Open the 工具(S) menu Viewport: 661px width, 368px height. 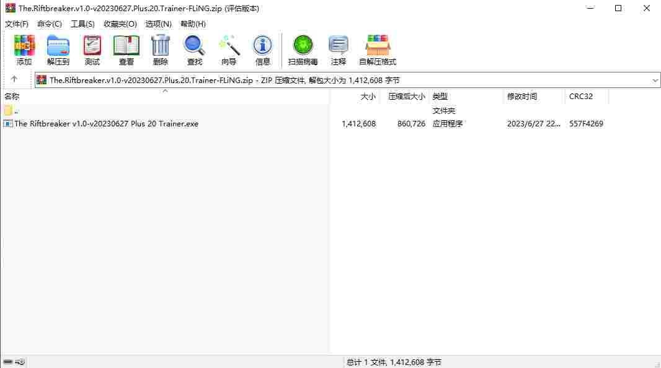coord(82,24)
